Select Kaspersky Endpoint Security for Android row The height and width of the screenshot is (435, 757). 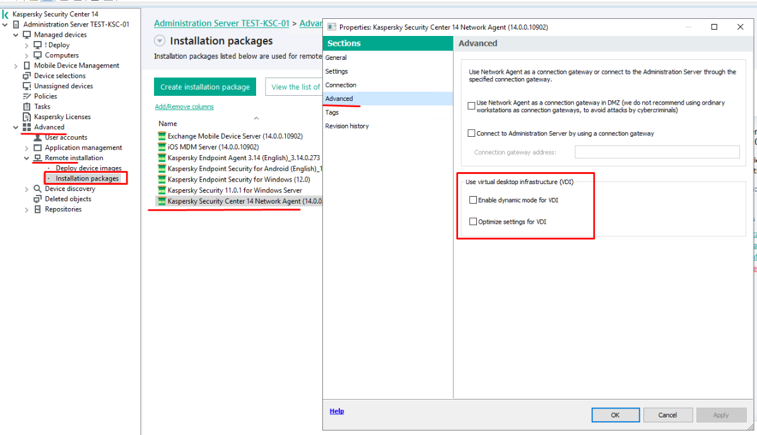(x=239, y=169)
